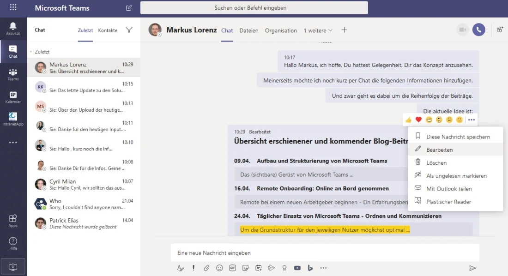Screen dimensions: 508x276
Task: Open Kalender in the left sidebar
Action: point(13,97)
